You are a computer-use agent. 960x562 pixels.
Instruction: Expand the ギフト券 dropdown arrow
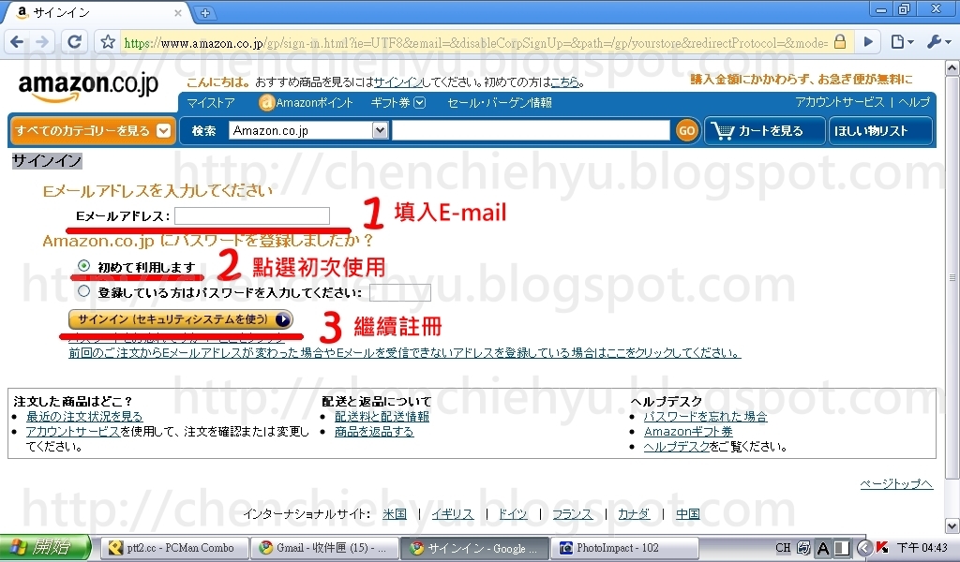tap(419, 103)
